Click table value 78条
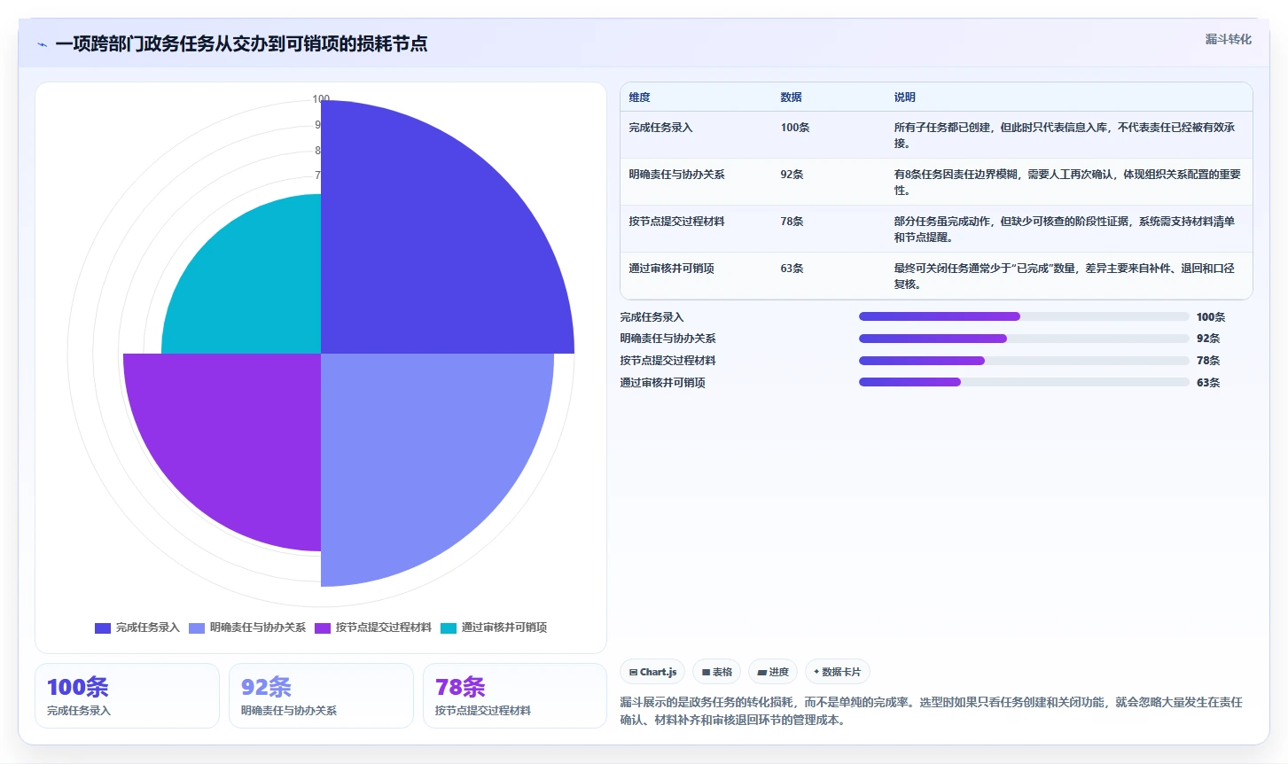Viewport: 1288px width, 764px height. click(x=792, y=222)
